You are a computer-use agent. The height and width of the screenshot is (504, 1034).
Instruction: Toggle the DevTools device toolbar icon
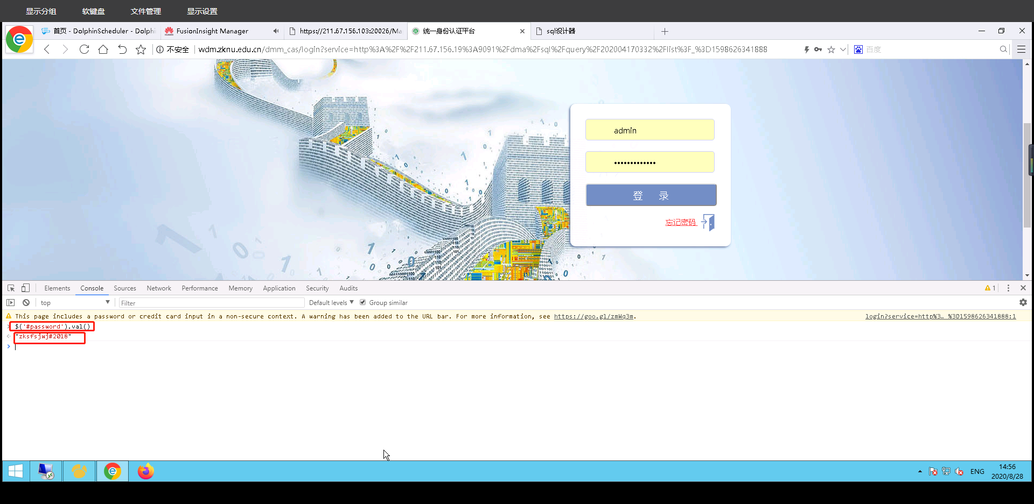[25, 288]
